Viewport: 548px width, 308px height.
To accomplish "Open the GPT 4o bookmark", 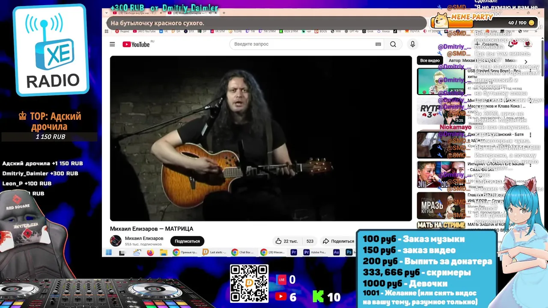I will click(351, 31).
